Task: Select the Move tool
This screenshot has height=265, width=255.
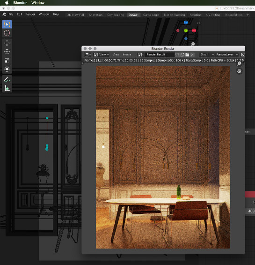Action: pyautogui.click(x=7, y=43)
